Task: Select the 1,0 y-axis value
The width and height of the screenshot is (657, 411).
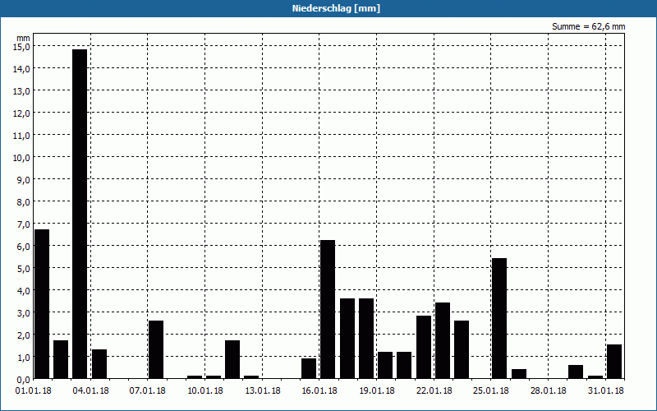Action: tap(23, 358)
